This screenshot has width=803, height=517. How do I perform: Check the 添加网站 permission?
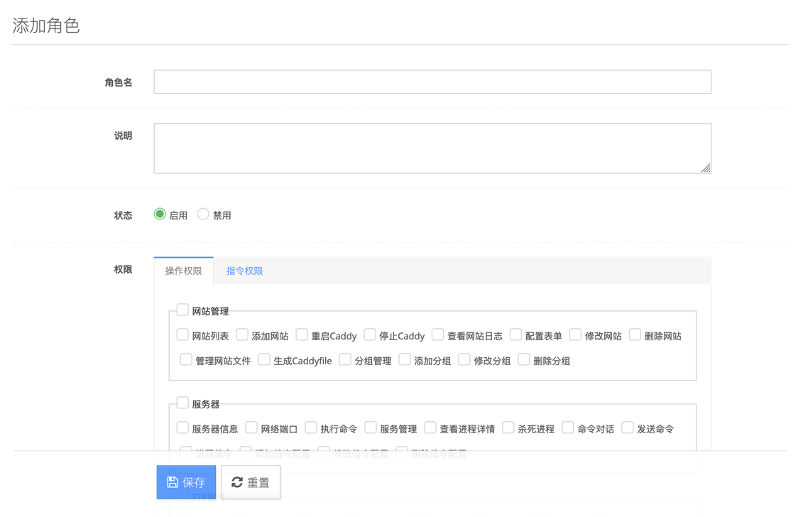click(242, 334)
